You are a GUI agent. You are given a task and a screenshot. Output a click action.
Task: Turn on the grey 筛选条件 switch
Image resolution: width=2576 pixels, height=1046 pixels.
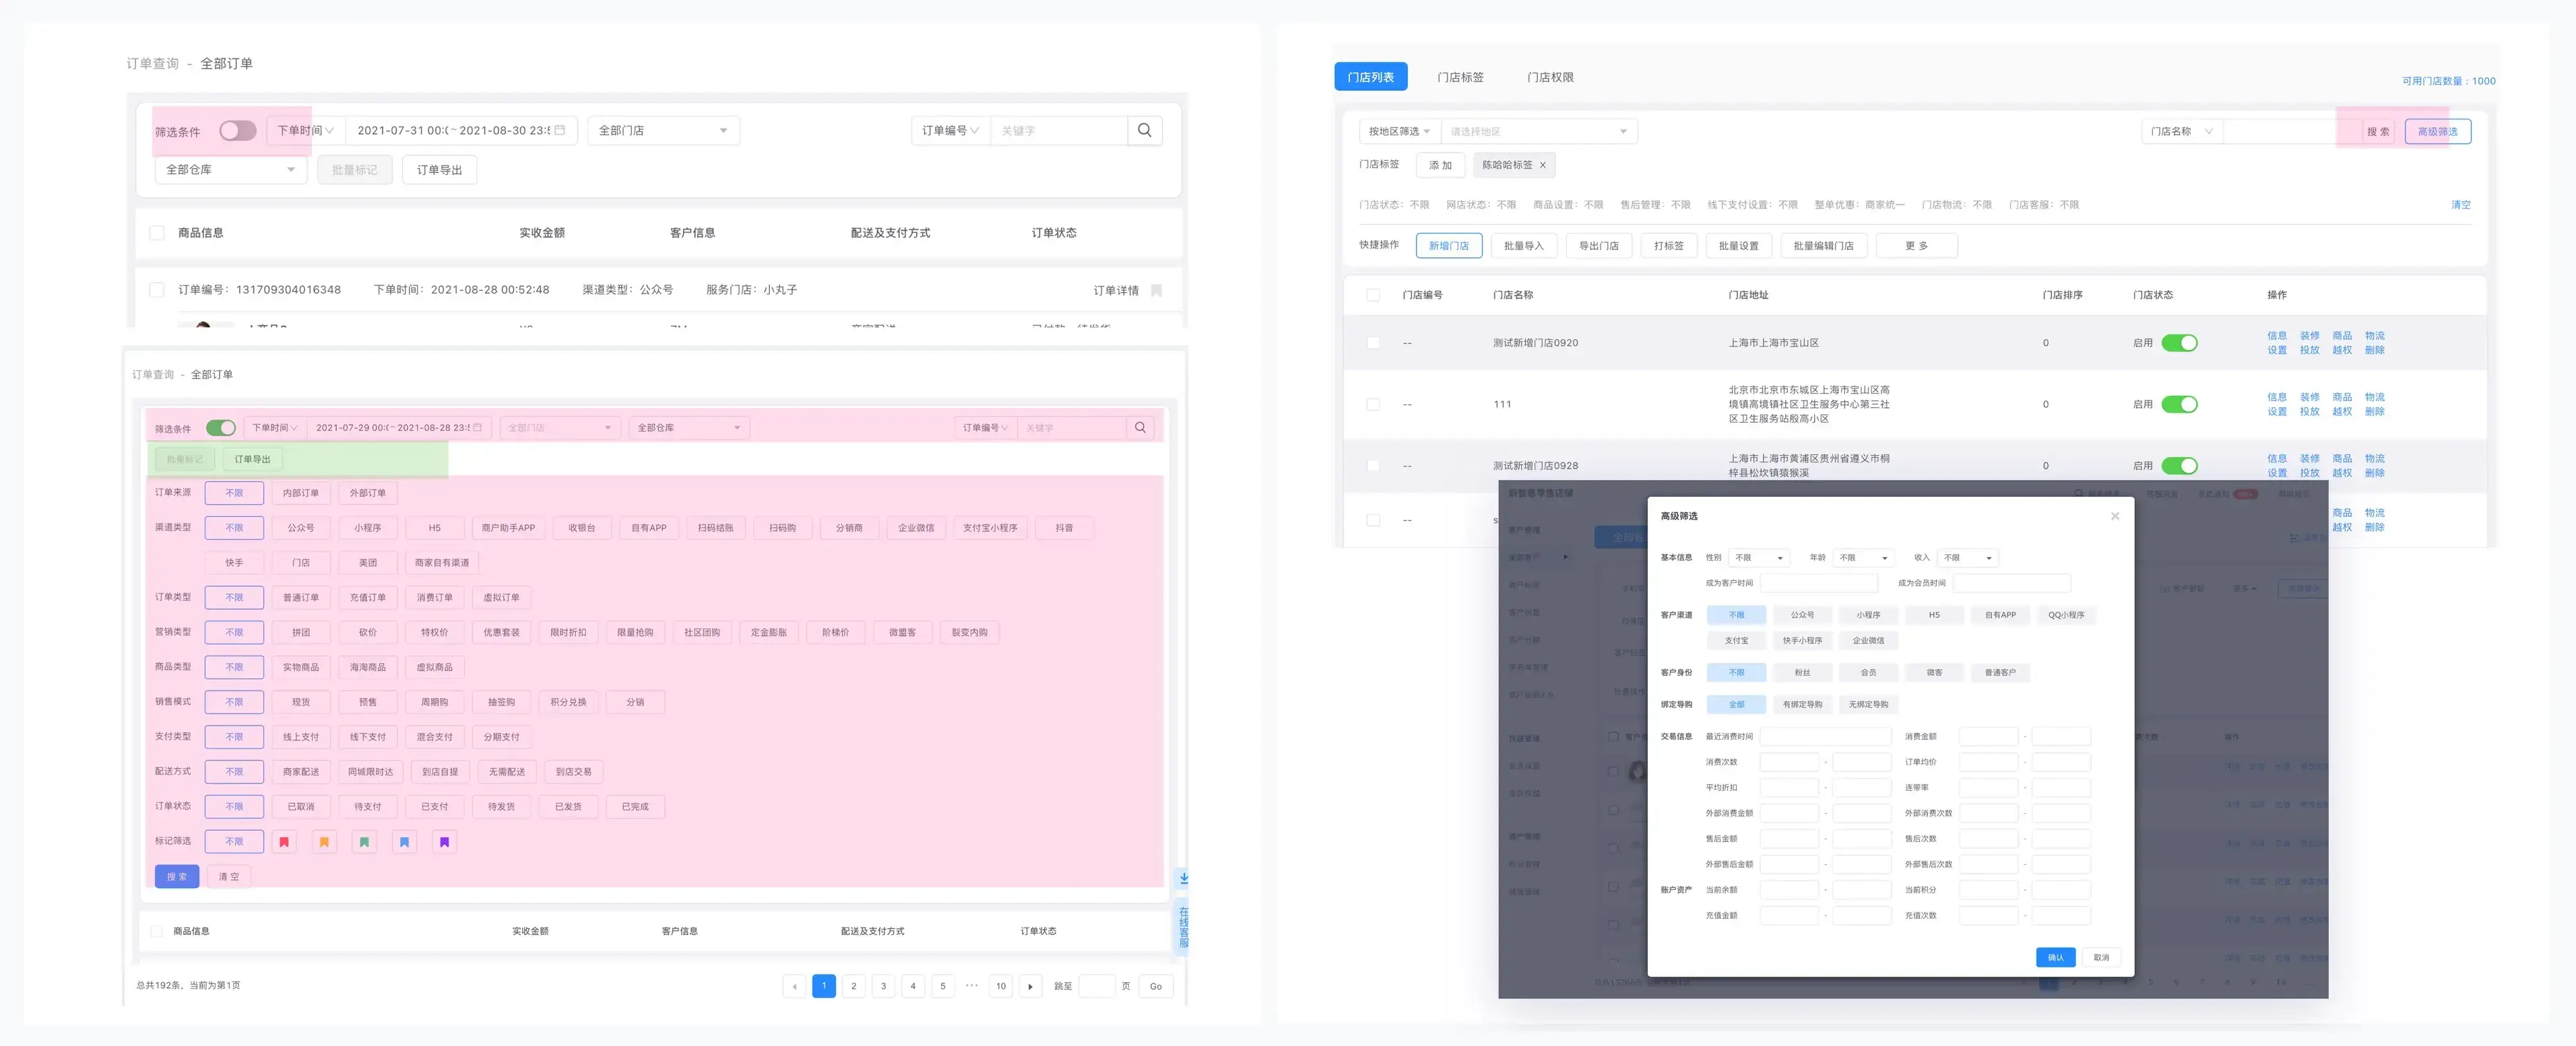(238, 131)
